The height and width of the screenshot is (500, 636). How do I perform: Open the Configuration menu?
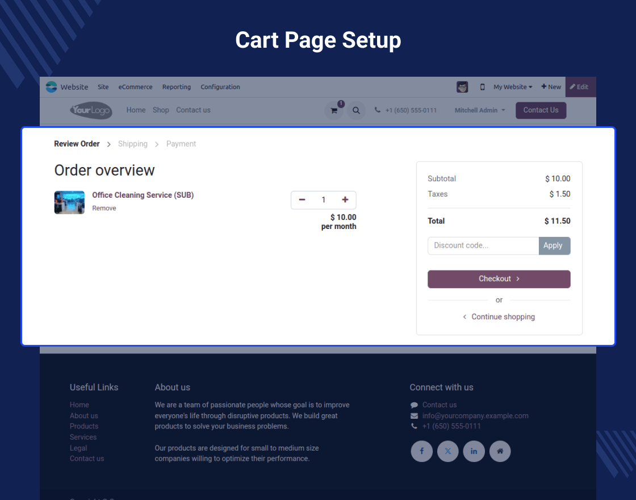(220, 87)
